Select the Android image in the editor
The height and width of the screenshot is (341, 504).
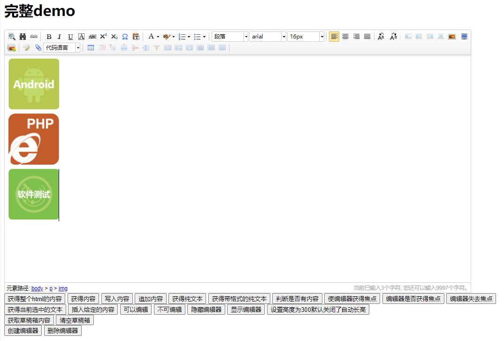tap(34, 84)
